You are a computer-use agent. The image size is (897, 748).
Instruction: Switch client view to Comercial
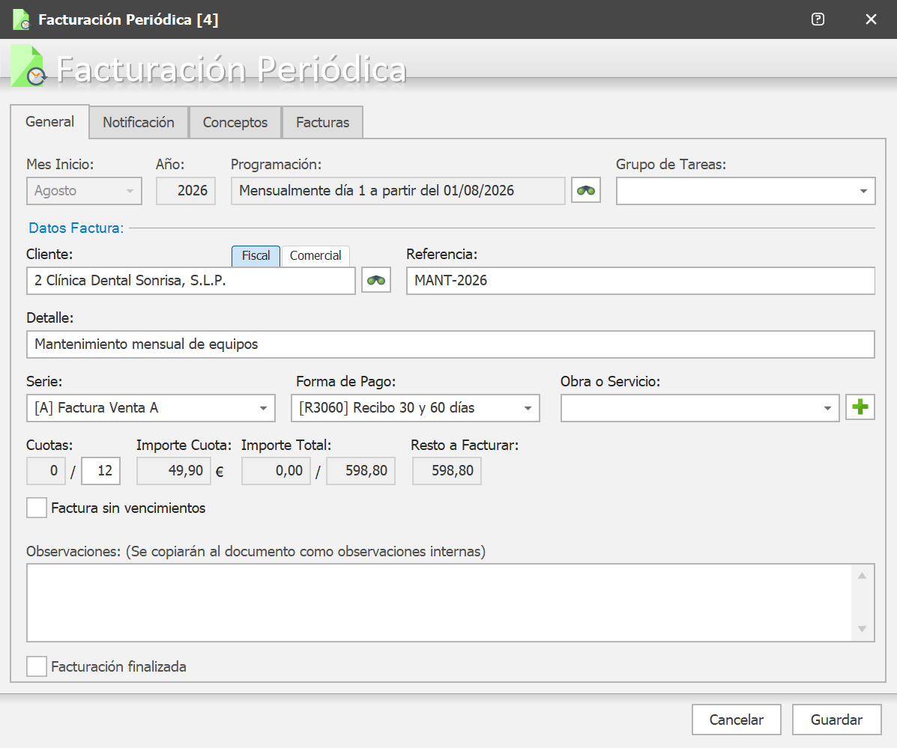coord(315,255)
